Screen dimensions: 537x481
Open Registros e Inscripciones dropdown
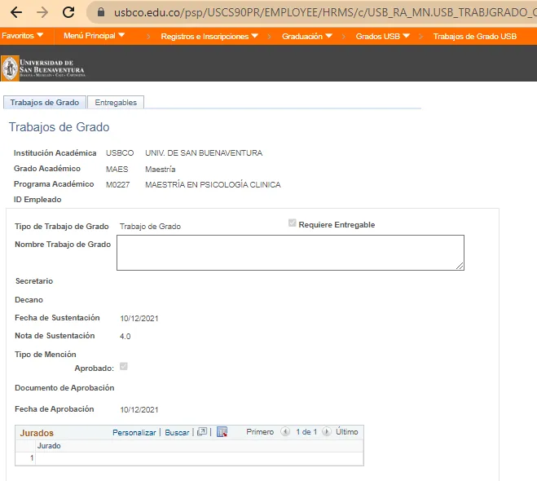(x=209, y=37)
